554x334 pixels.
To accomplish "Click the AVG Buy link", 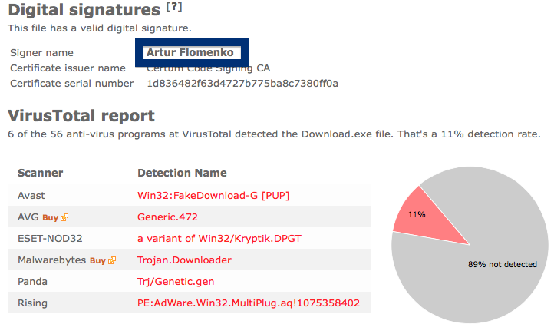I will tap(50, 217).
